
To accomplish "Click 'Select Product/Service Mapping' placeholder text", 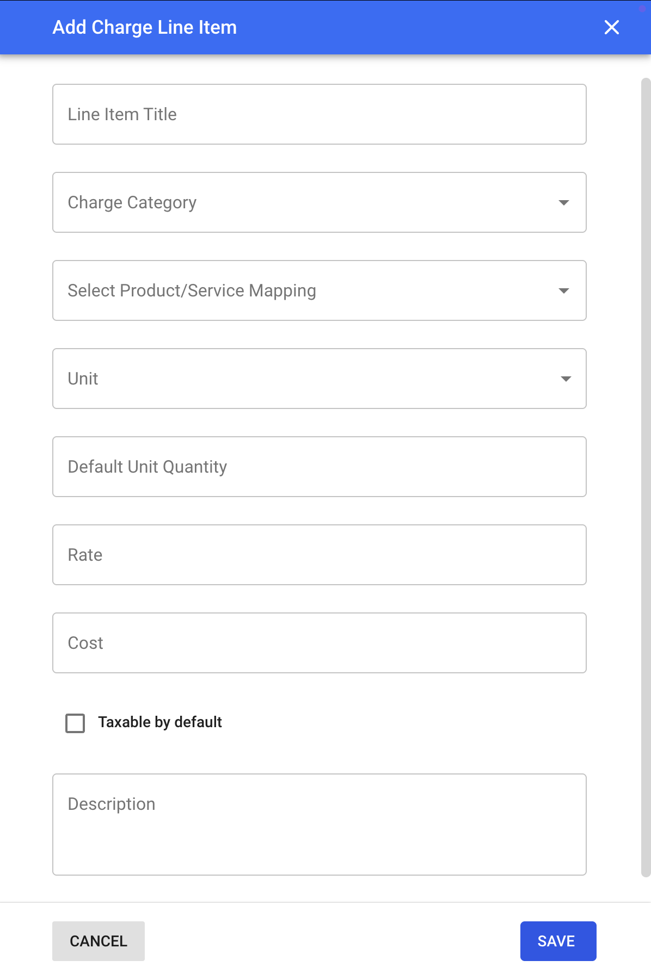I will (x=192, y=290).
